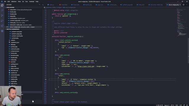Open .stylelintrc.json in workspace tree
This screenshot has height=106, width=189.
(15, 42)
